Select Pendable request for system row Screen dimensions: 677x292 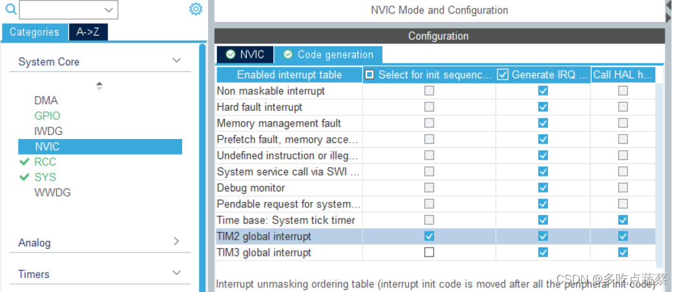click(435, 204)
